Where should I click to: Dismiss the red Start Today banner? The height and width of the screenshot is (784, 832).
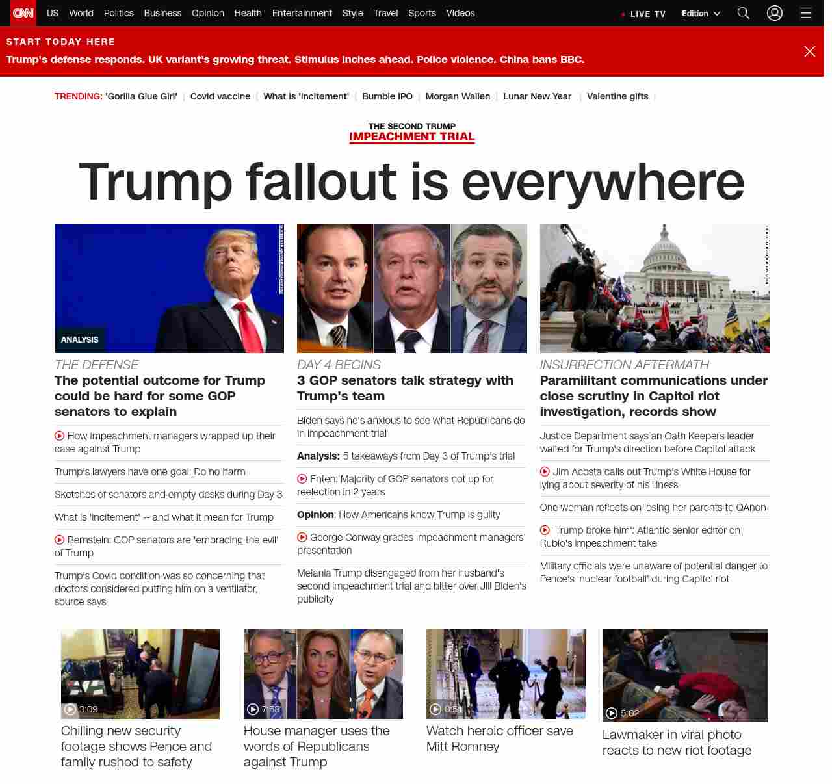809,51
